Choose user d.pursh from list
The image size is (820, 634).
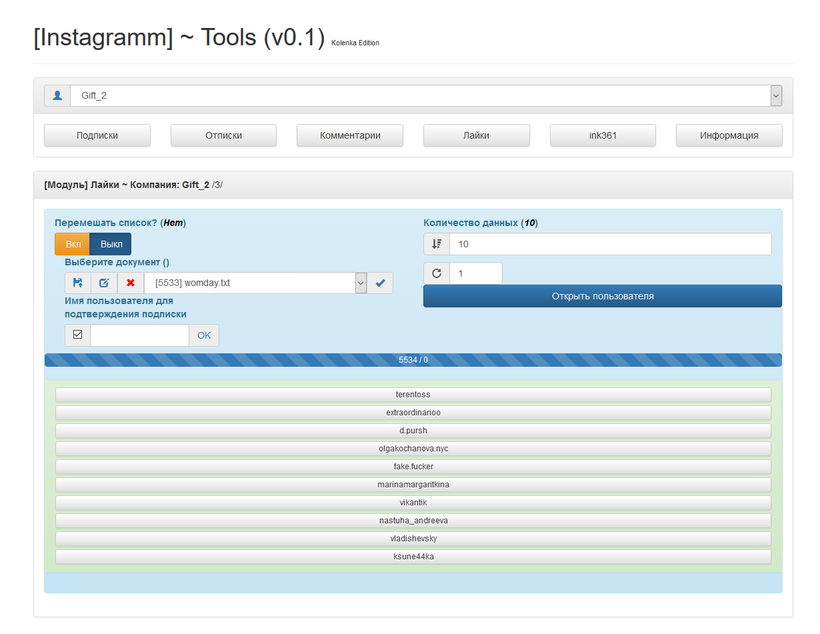click(x=413, y=431)
